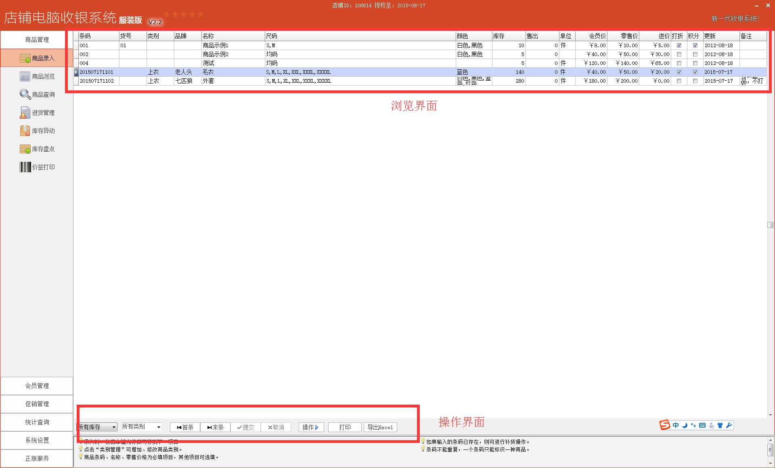Open the 正版服务 sidebar section
The width and height of the screenshot is (775, 468).
point(37,458)
